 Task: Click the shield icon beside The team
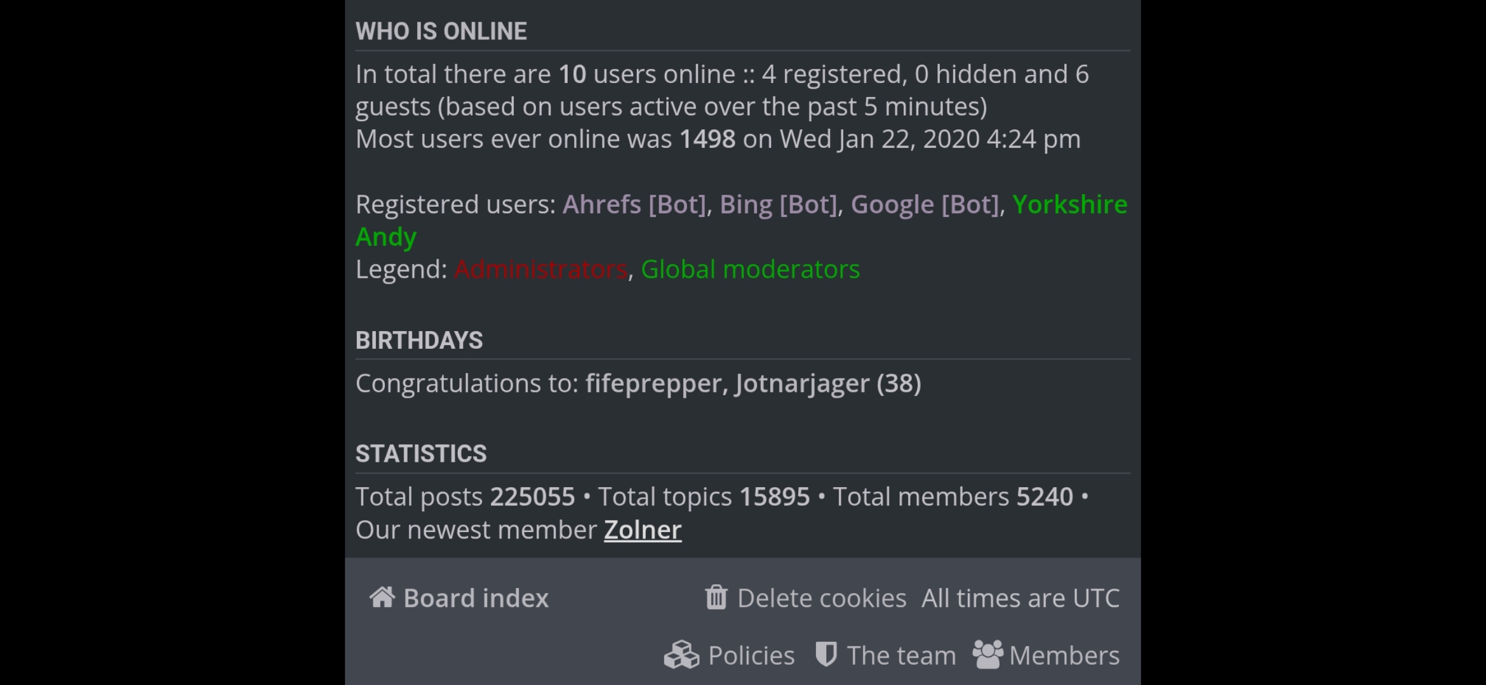click(826, 655)
